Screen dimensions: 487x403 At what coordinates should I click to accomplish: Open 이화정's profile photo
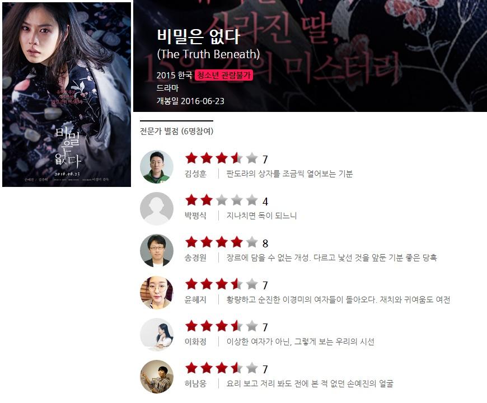(157, 334)
